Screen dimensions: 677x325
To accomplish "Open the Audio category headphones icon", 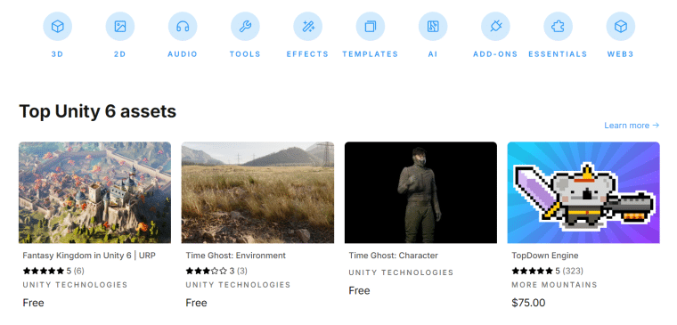I will [183, 27].
